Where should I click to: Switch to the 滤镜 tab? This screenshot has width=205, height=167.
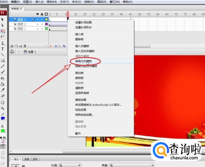(x=26, y=159)
